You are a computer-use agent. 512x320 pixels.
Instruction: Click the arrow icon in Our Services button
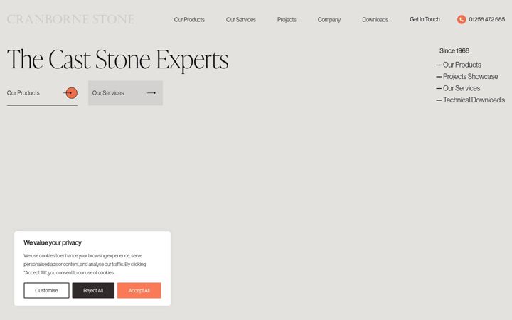point(151,93)
